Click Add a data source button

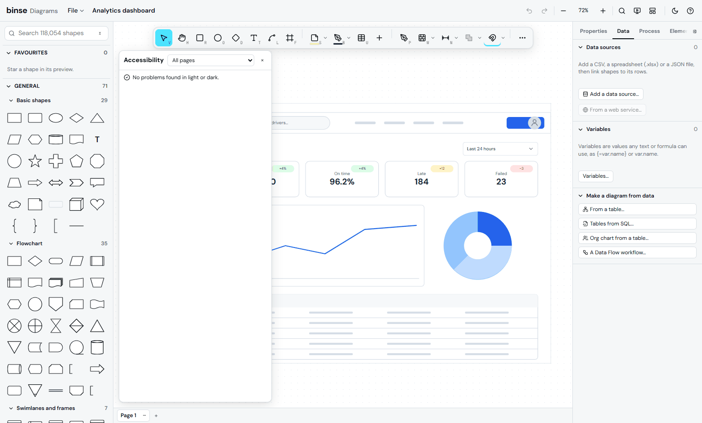[x=611, y=94]
